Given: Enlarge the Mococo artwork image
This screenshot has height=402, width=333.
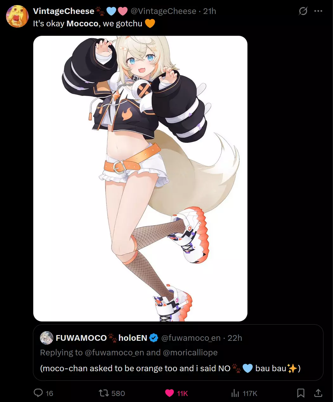Looking at the screenshot, I should 140,179.
